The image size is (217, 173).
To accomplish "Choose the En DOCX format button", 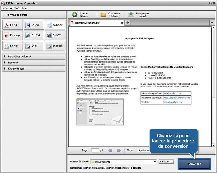I will pyautogui.click(x=55, y=25).
